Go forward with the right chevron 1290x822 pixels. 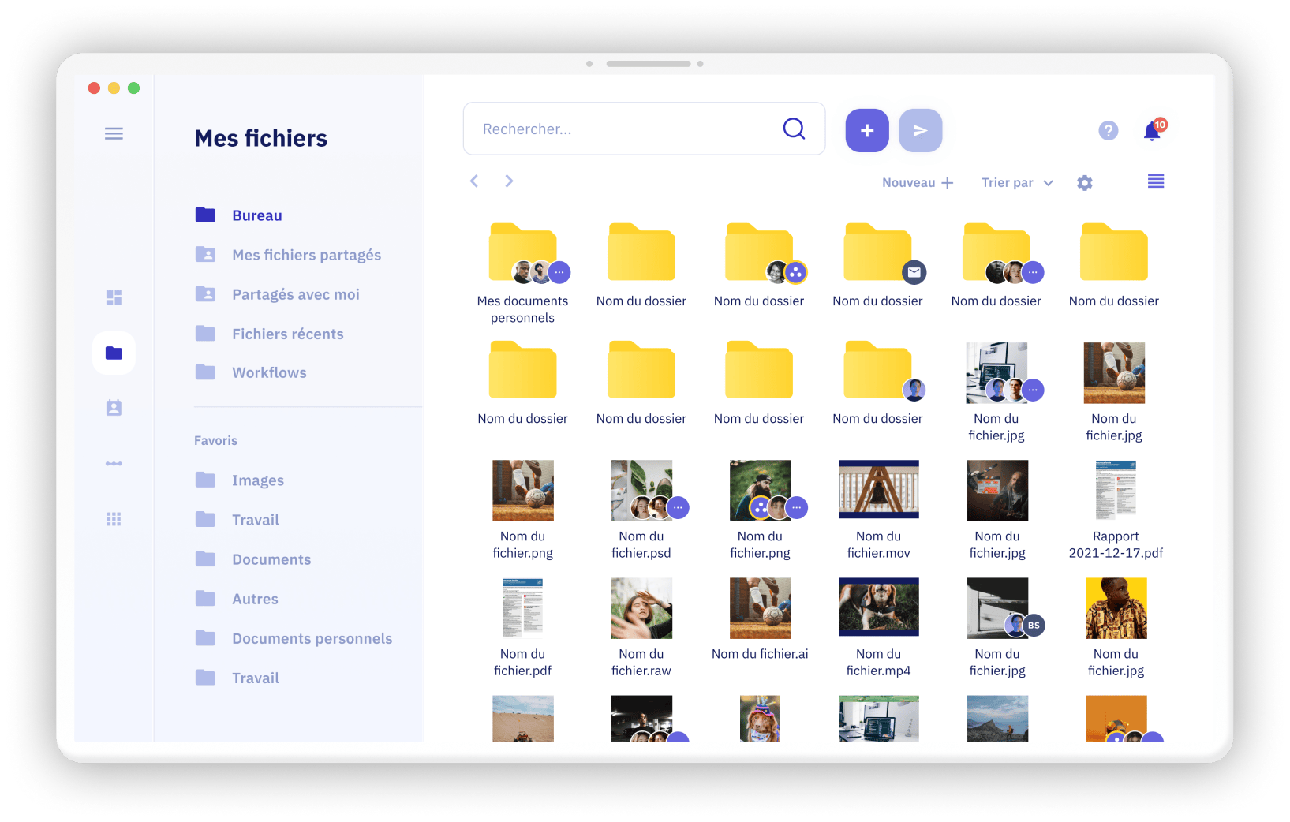(x=509, y=181)
